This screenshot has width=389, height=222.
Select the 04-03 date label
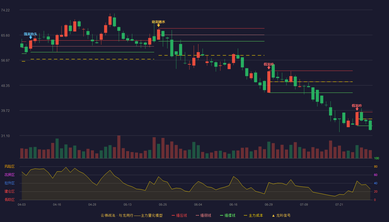[22, 205]
